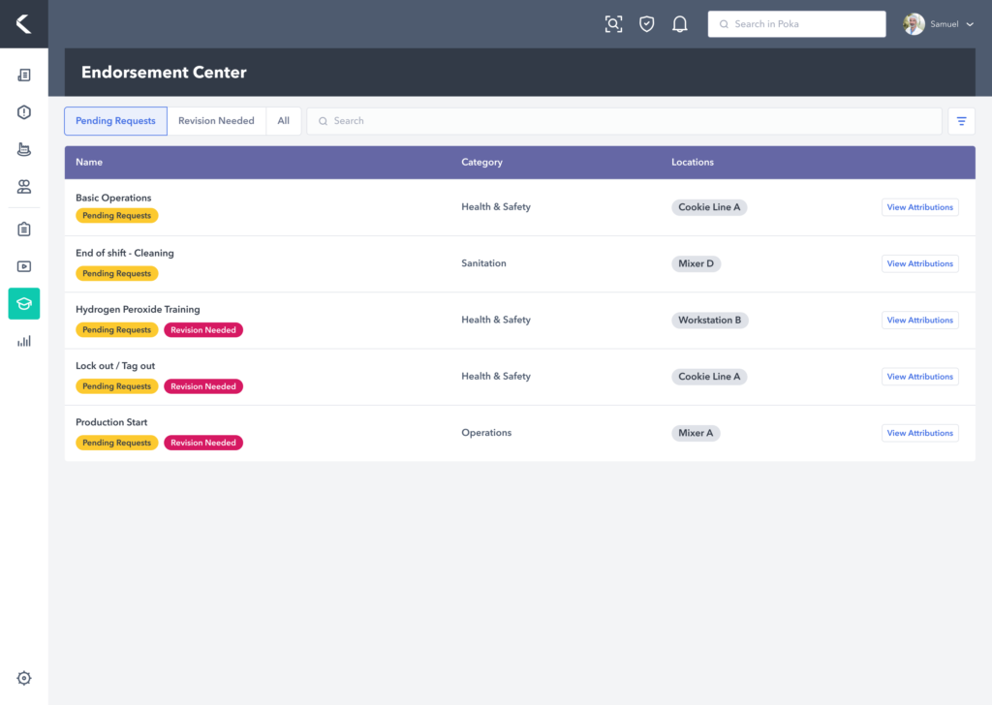Open the news feed sidebar icon
The image size is (992, 705).
click(x=24, y=76)
